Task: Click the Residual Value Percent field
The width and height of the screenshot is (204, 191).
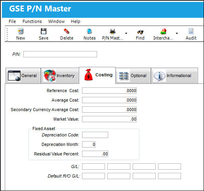Action: tap(95, 154)
